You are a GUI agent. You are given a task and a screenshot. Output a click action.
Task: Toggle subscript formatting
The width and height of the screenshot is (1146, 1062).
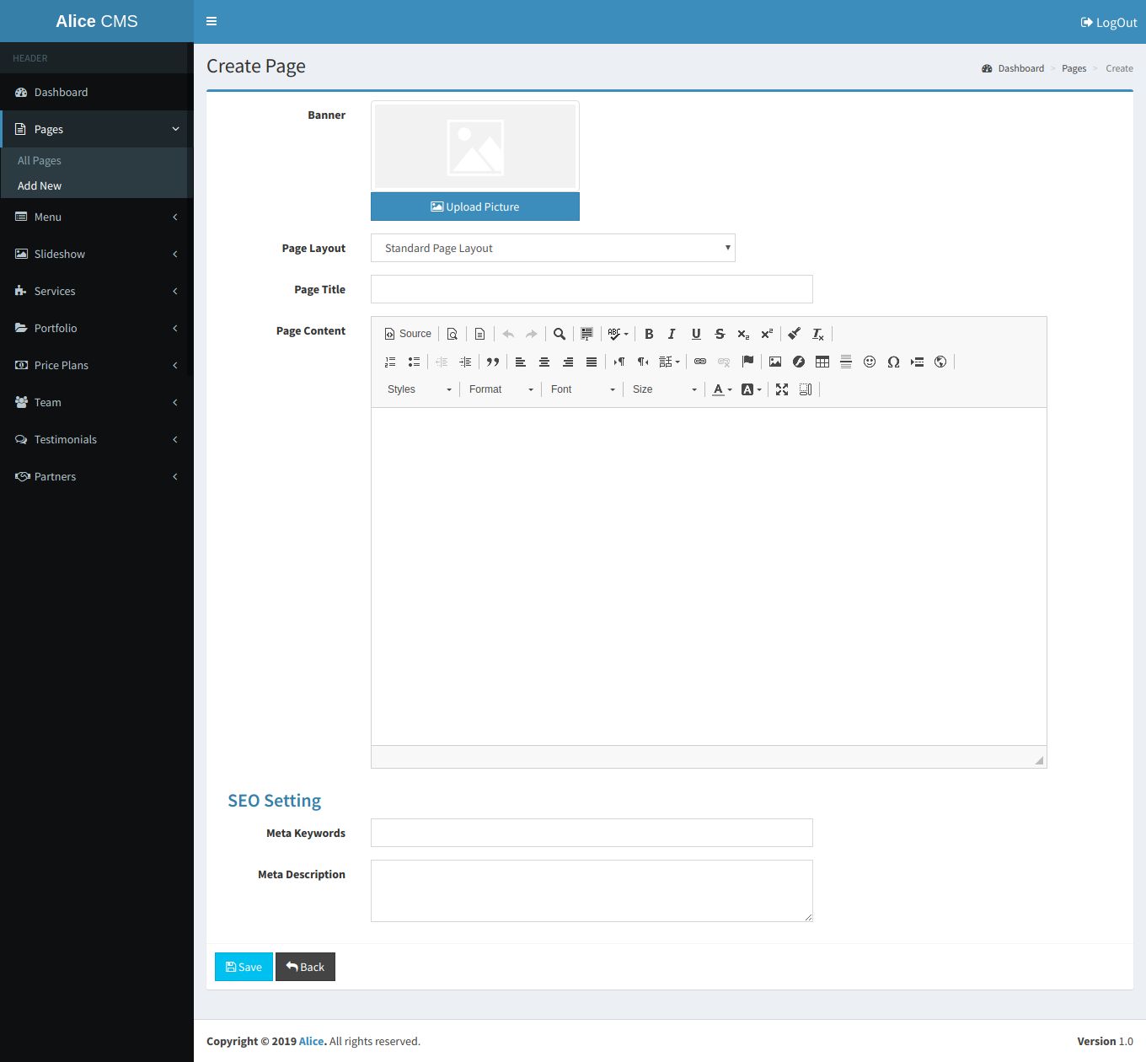click(743, 334)
